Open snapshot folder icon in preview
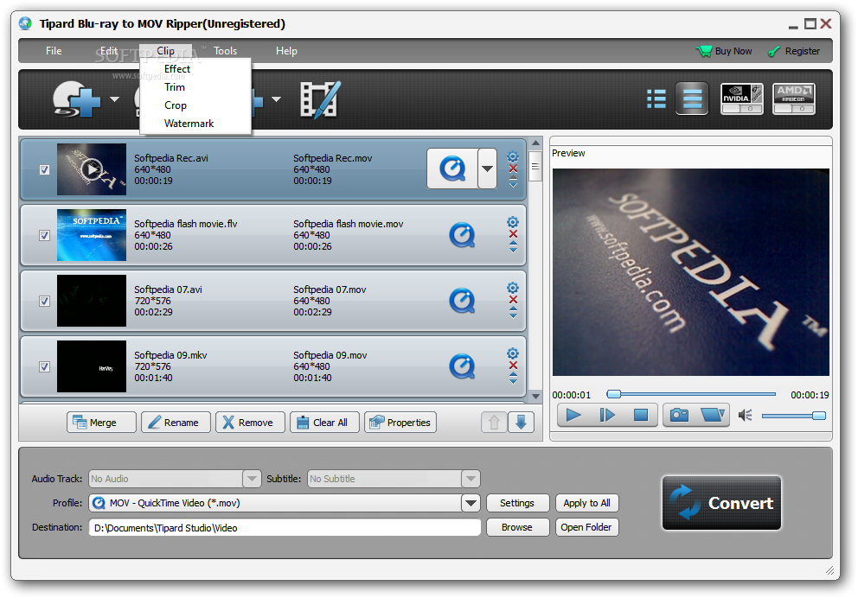 713,415
